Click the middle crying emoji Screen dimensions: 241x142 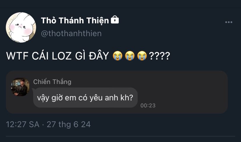130,56
